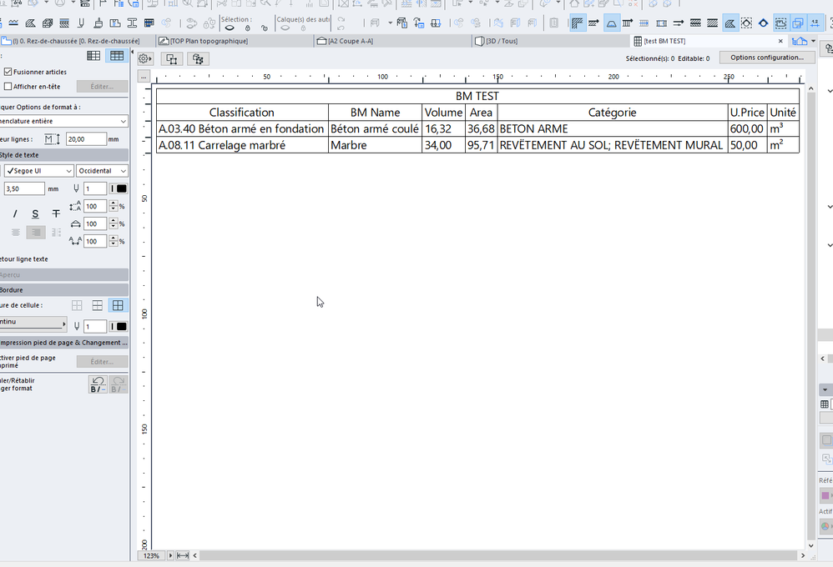Open the schedule settings gear icon
833x567 pixels.
click(145, 59)
